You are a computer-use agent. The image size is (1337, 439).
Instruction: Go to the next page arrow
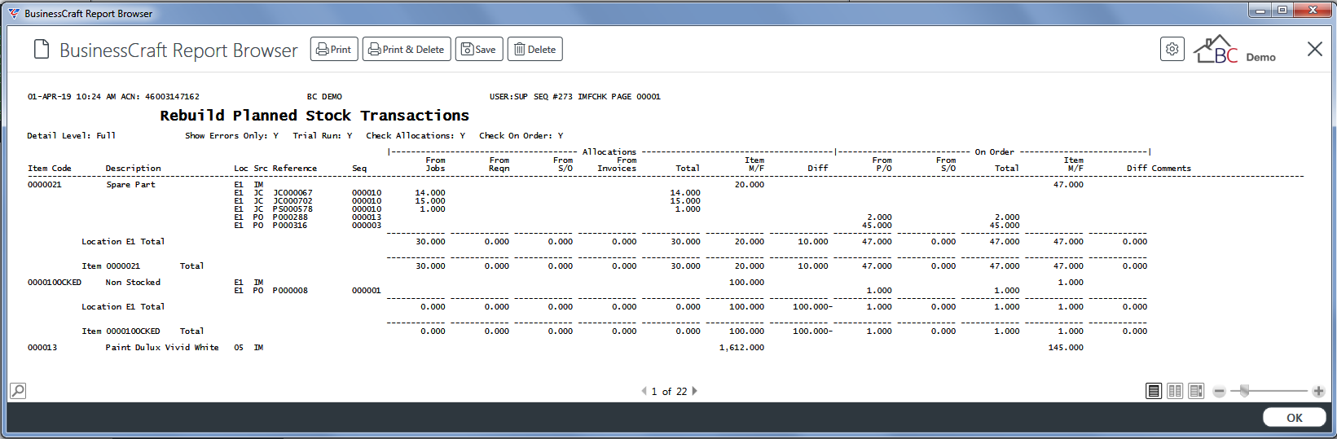tap(694, 391)
